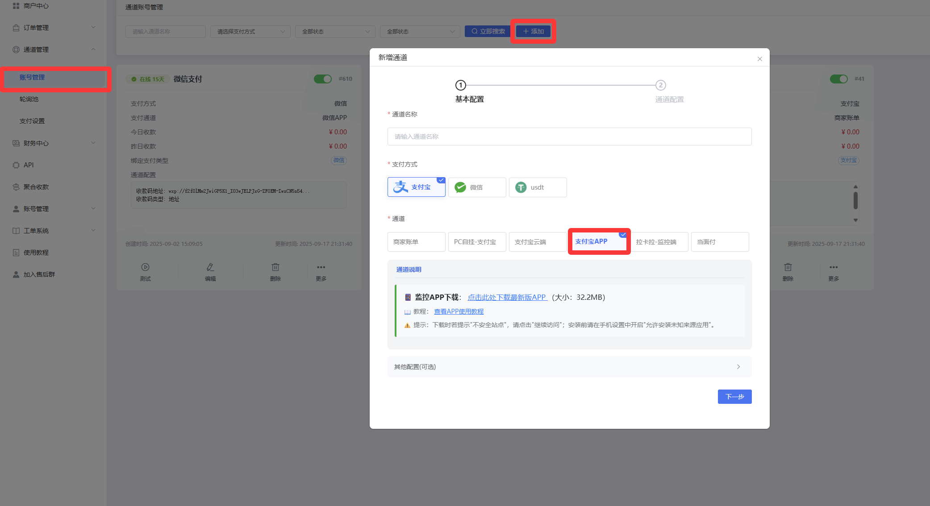Click the 下一步 button
The height and width of the screenshot is (506, 930).
click(734, 397)
